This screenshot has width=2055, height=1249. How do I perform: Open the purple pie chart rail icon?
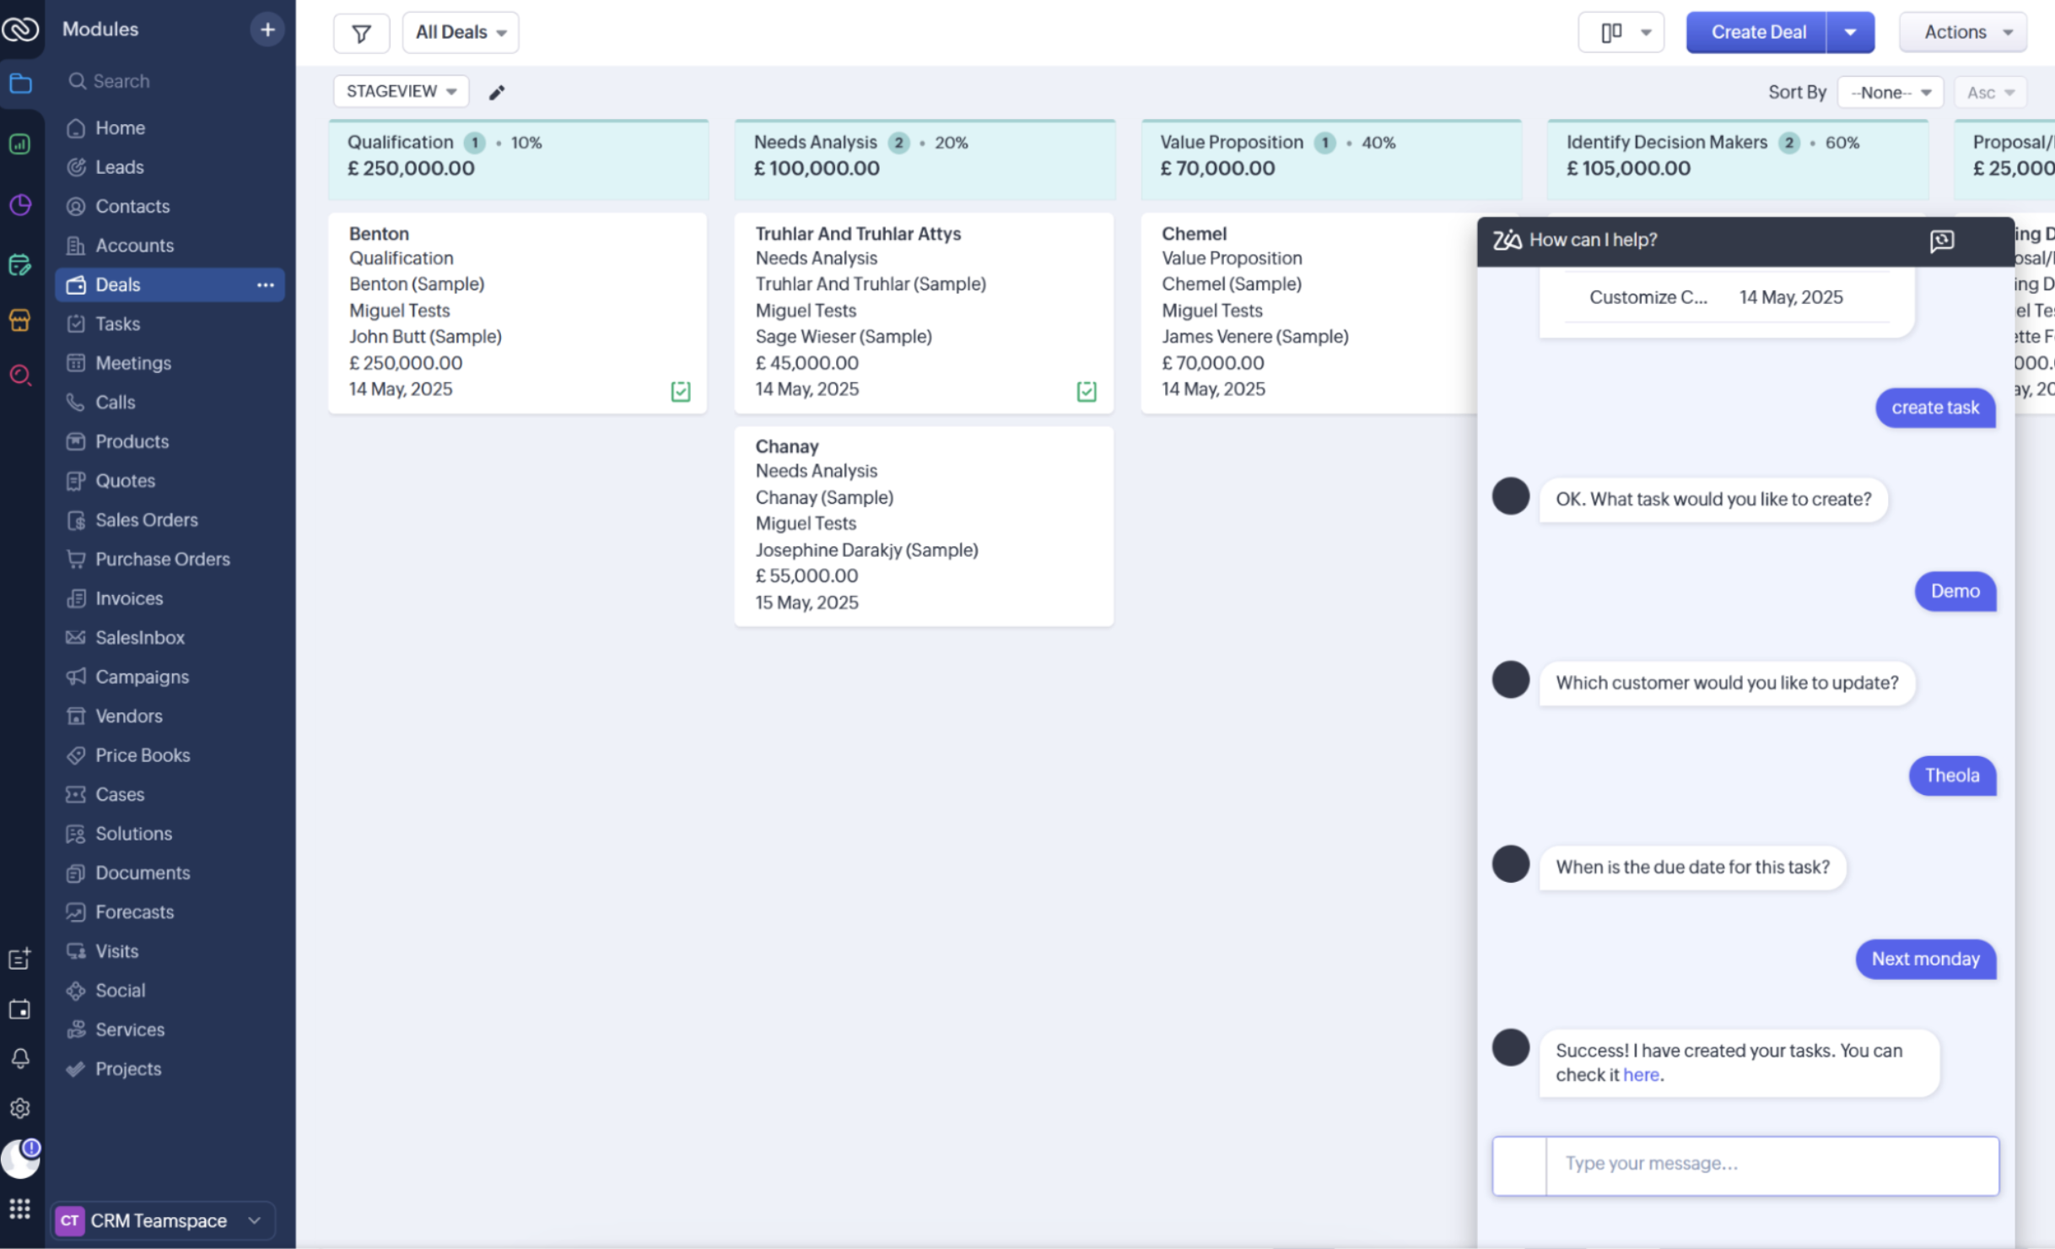point(20,205)
